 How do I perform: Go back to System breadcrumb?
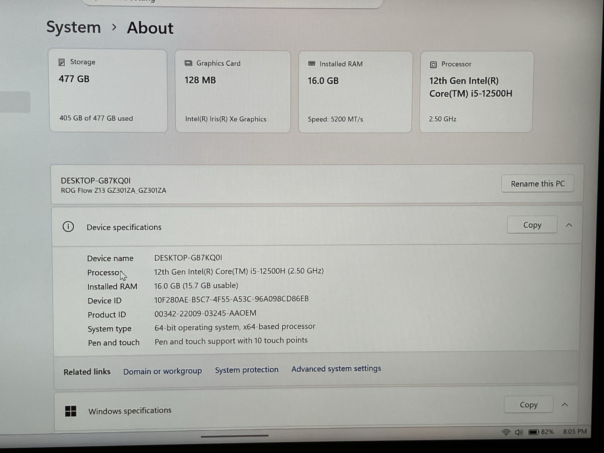pos(74,27)
